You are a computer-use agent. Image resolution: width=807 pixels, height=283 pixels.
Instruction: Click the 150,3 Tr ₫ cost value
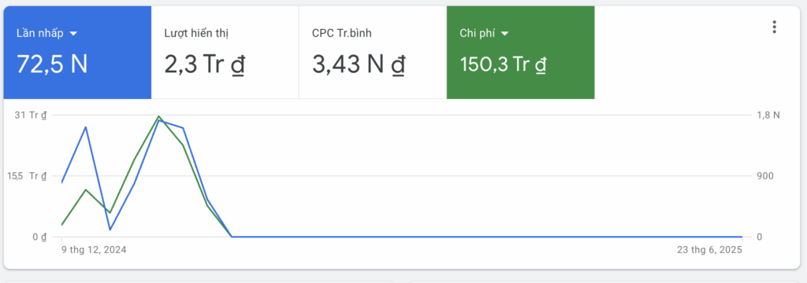[503, 65]
